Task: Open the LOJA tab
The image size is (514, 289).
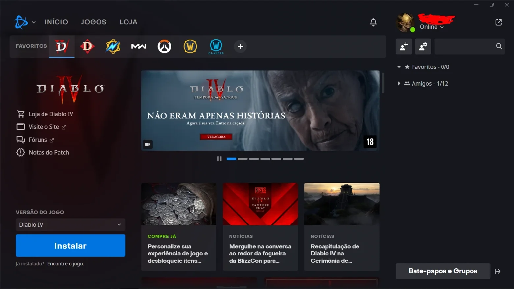Action: (128, 22)
